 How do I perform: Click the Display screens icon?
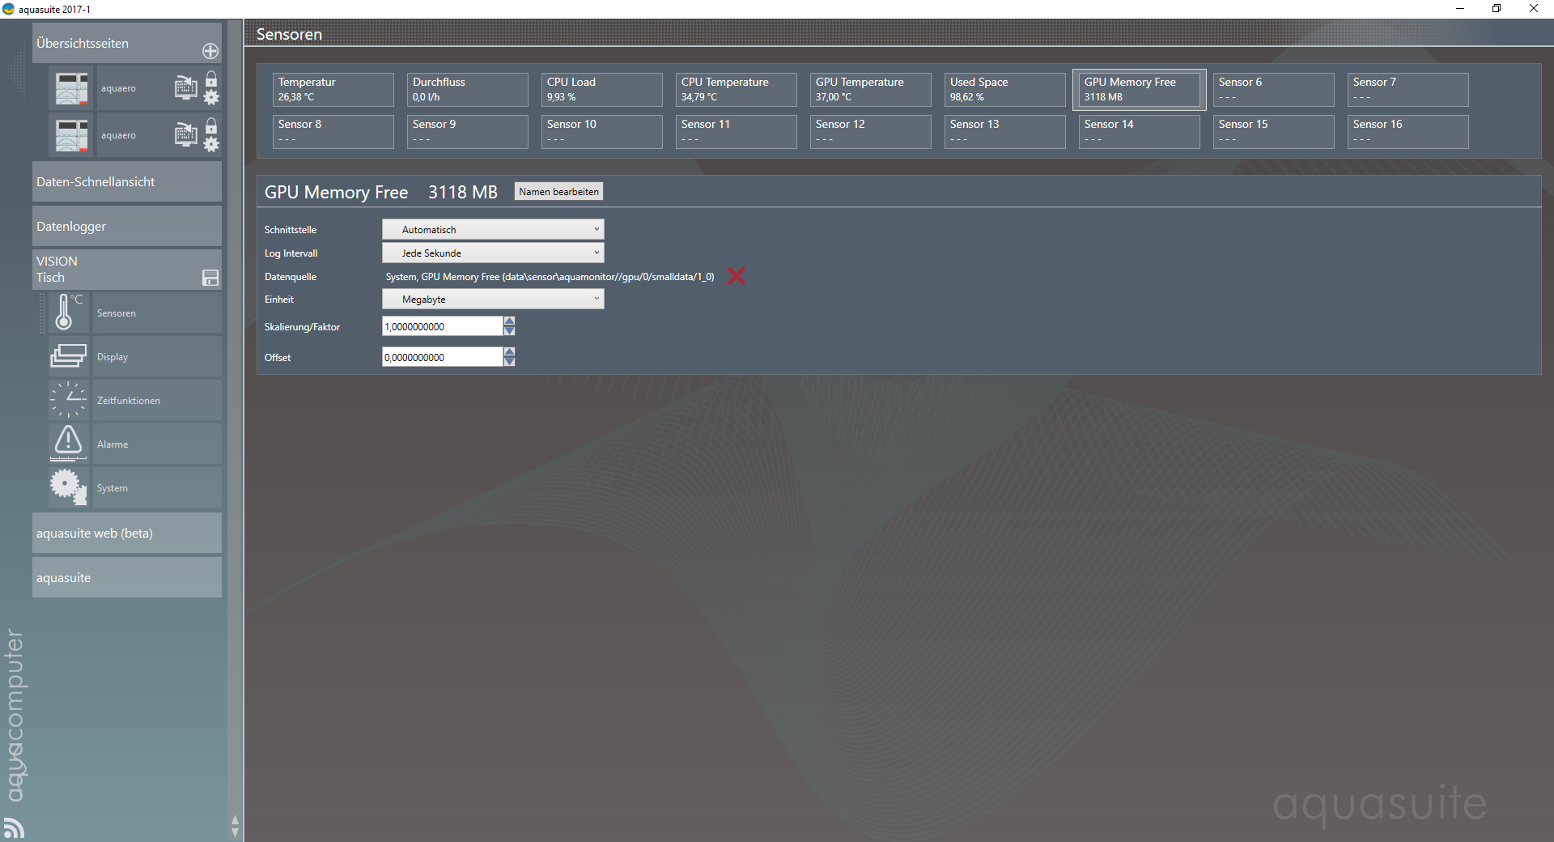tap(68, 356)
